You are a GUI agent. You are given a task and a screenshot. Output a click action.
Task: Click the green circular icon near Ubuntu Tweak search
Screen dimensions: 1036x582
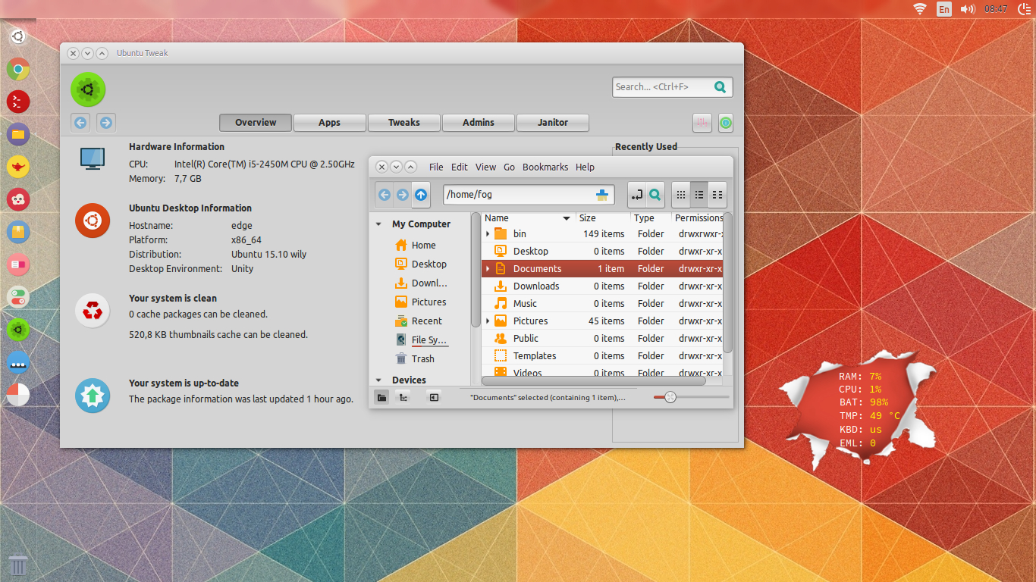tap(725, 123)
